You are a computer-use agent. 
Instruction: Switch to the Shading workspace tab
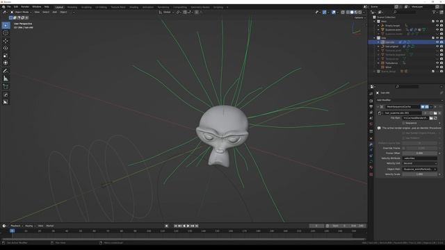[x=134, y=7]
